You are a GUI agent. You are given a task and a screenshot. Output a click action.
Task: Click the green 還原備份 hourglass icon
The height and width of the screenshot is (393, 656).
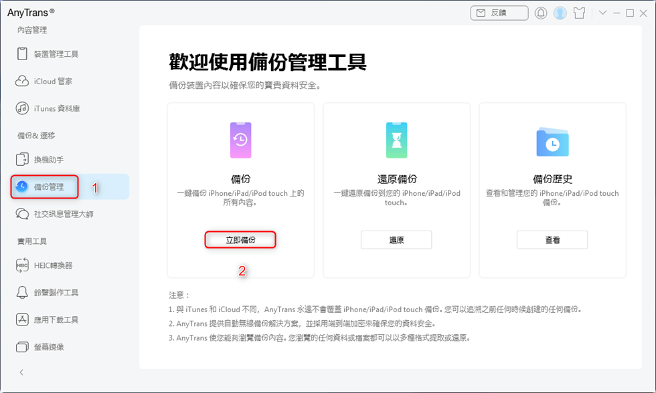(396, 140)
